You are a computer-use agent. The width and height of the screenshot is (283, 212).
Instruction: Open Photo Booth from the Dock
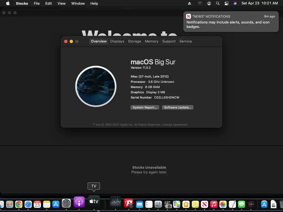click(x=129, y=203)
